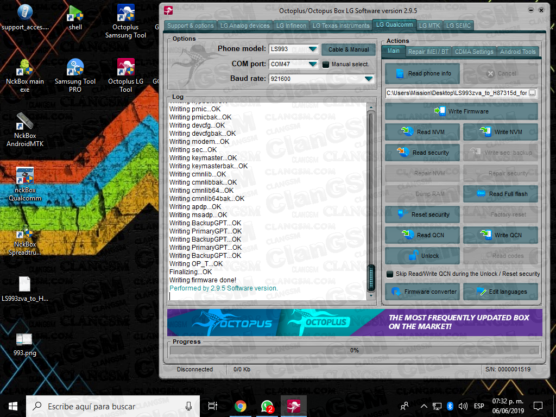This screenshot has width=556, height=417.
Task: Click the Unlock button
Action: (x=422, y=256)
